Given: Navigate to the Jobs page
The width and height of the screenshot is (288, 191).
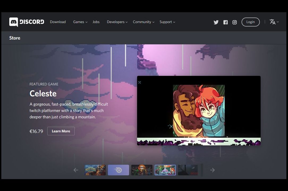Looking at the screenshot, I should click(96, 22).
